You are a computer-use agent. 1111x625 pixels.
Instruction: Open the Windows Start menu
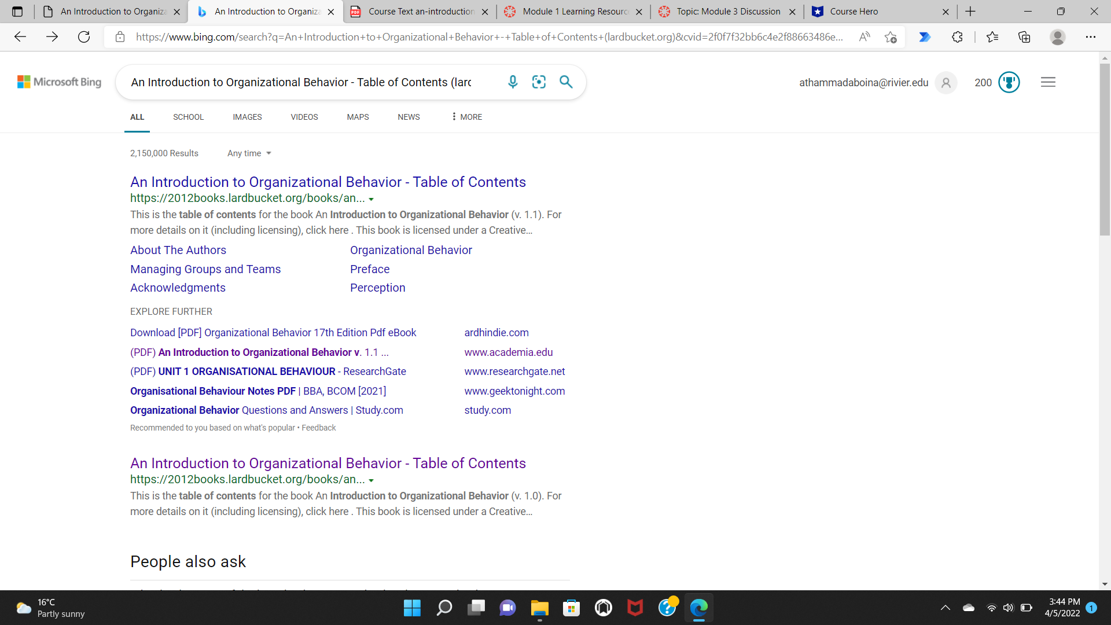coord(412,608)
